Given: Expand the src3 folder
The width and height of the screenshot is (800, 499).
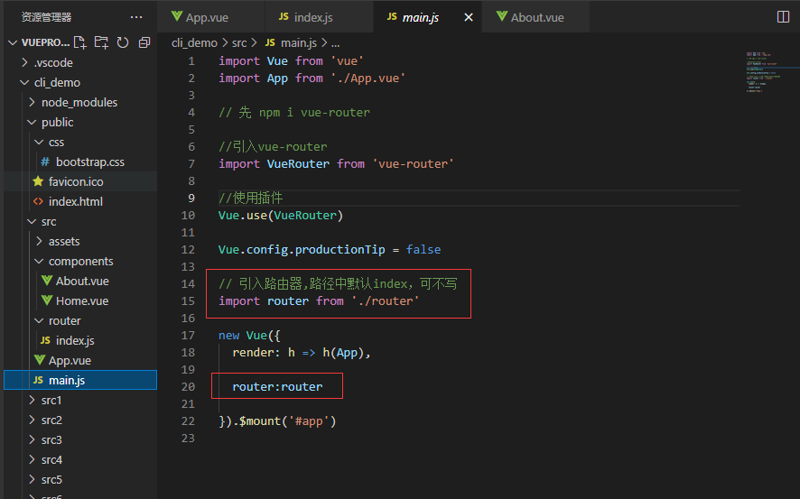Looking at the screenshot, I should coord(33,439).
